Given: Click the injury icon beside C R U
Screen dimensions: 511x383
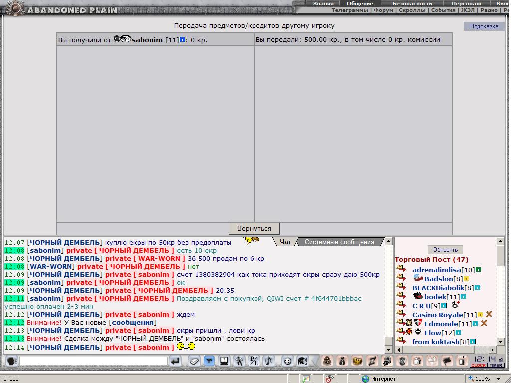Looking at the screenshot, I should point(455,305).
